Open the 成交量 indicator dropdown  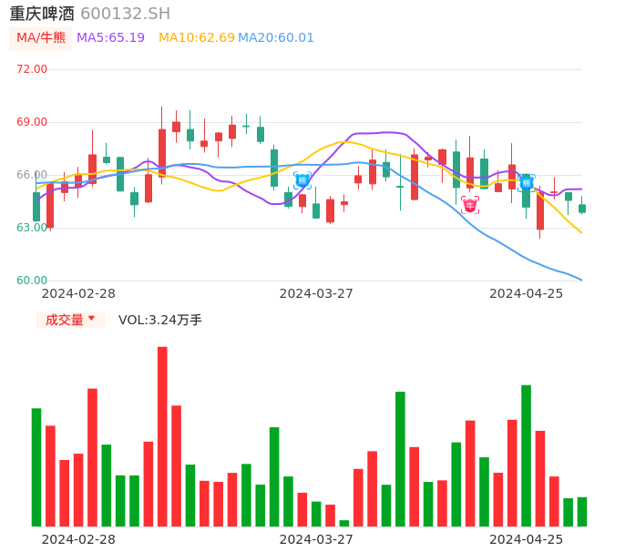pos(70,320)
